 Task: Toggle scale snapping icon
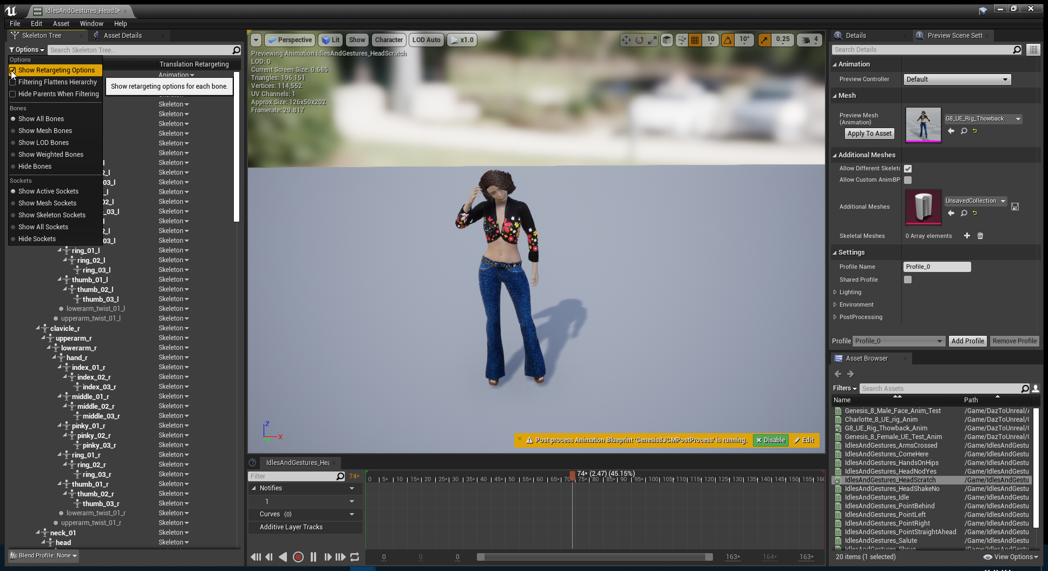[764, 40]
